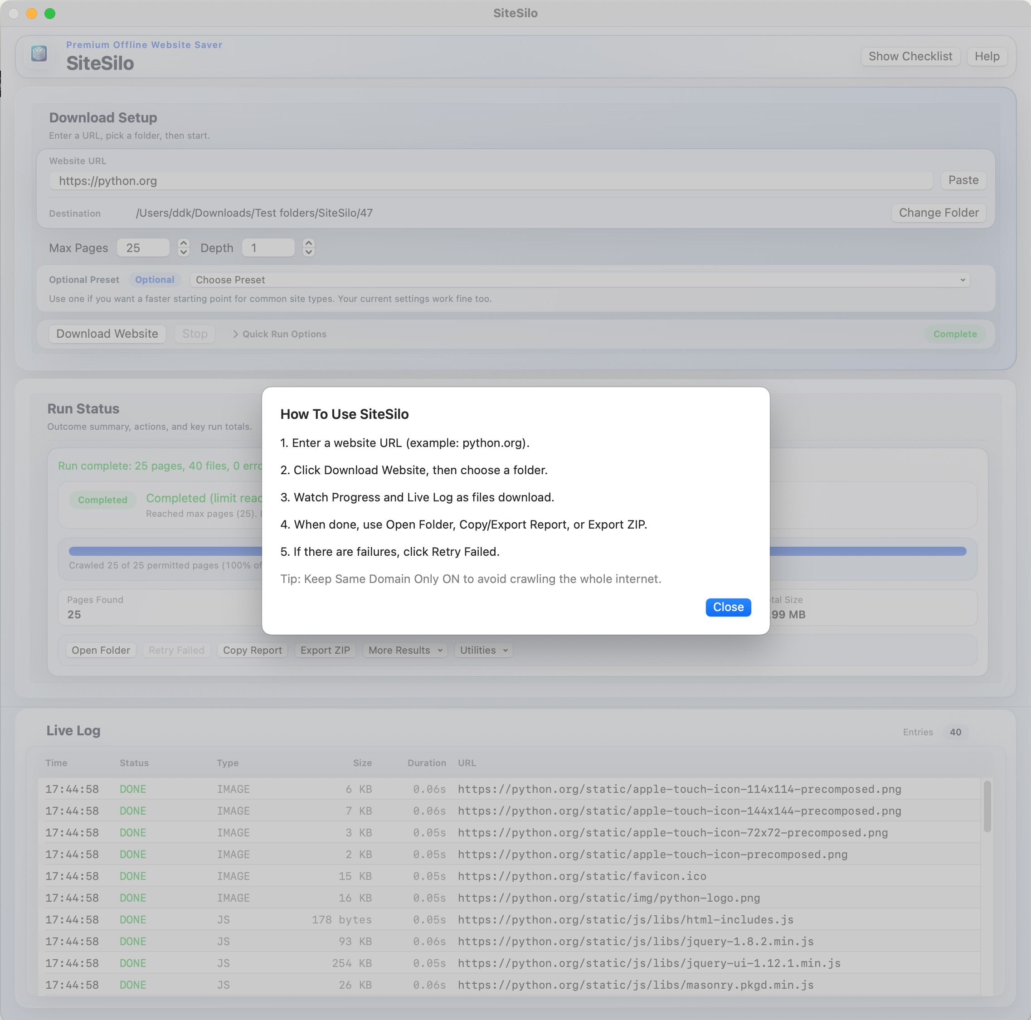Click the 254 KB size cell
Screen dimensions: 1031x1020
pyautogui.click(x=352, y=963)
